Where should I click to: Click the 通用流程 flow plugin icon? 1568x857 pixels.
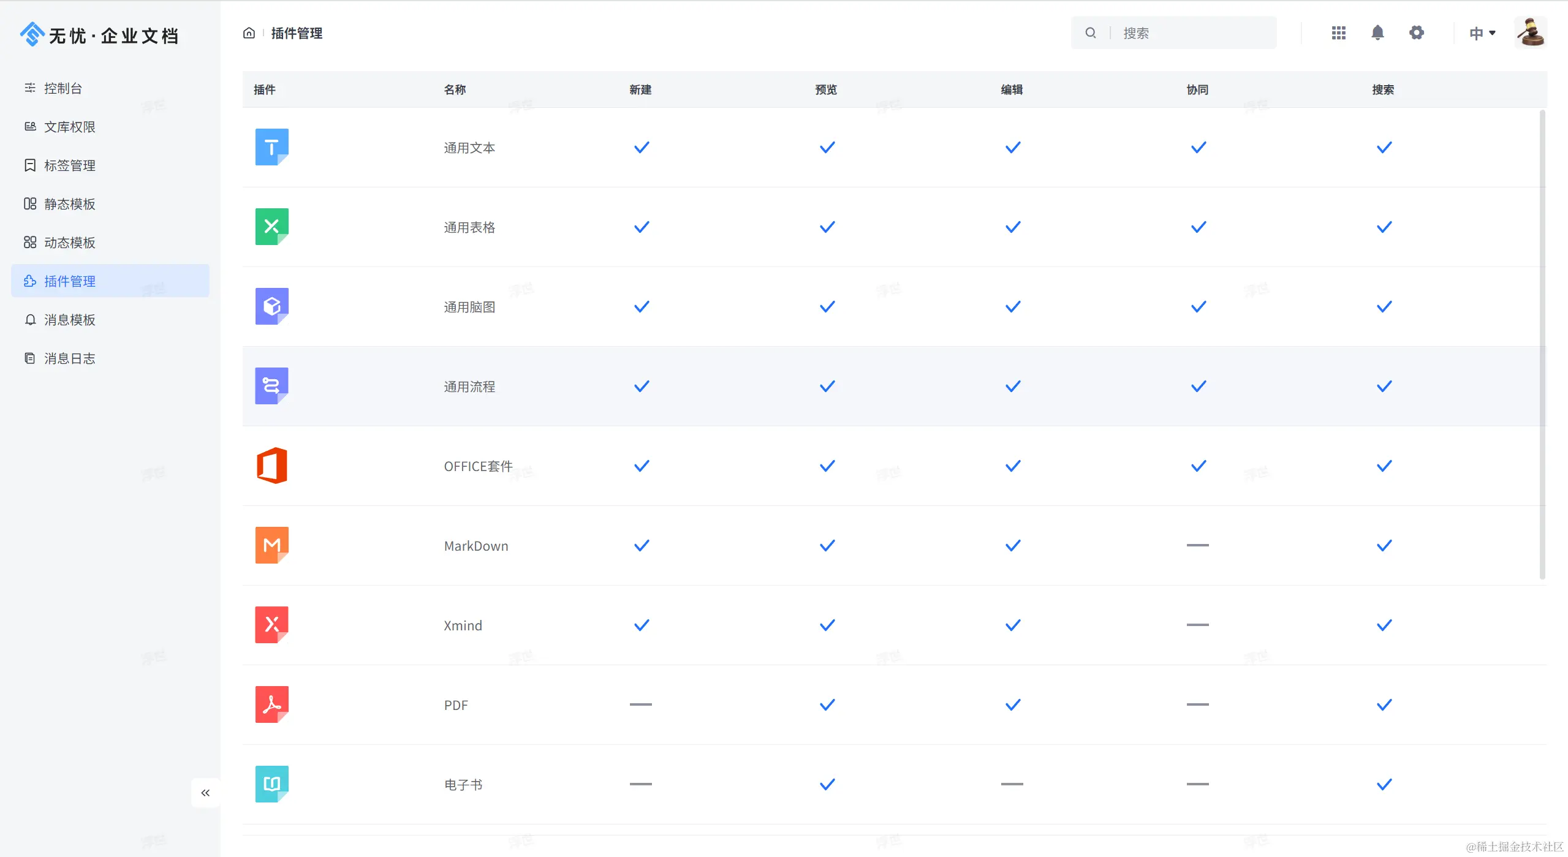(x=271, y=386)
